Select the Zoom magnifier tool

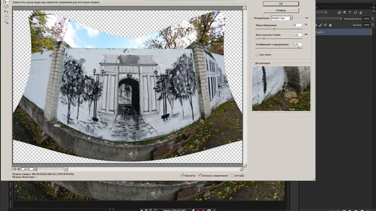(6, 23)
